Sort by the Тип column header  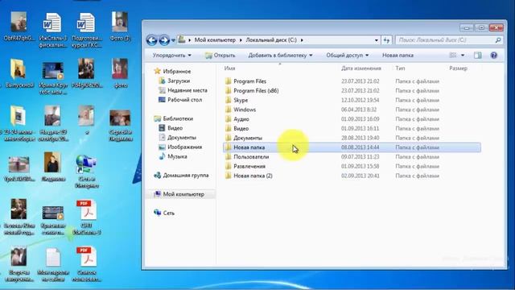pyautogui.click(x=400, y=68)
